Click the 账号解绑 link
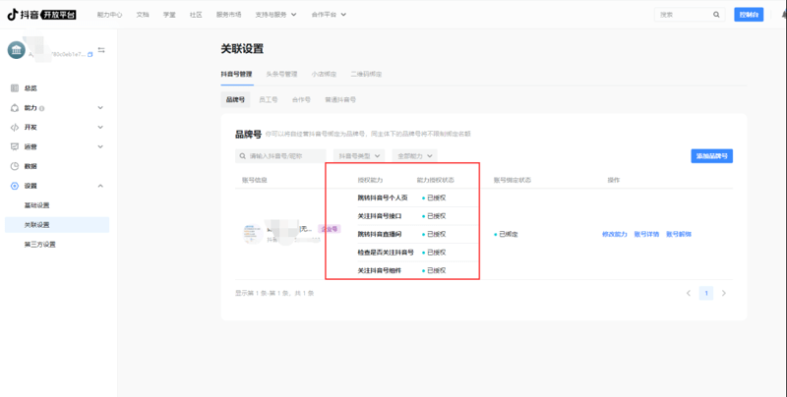The width and height of the screenshot is (787, 397). click(x=679, y=234)
